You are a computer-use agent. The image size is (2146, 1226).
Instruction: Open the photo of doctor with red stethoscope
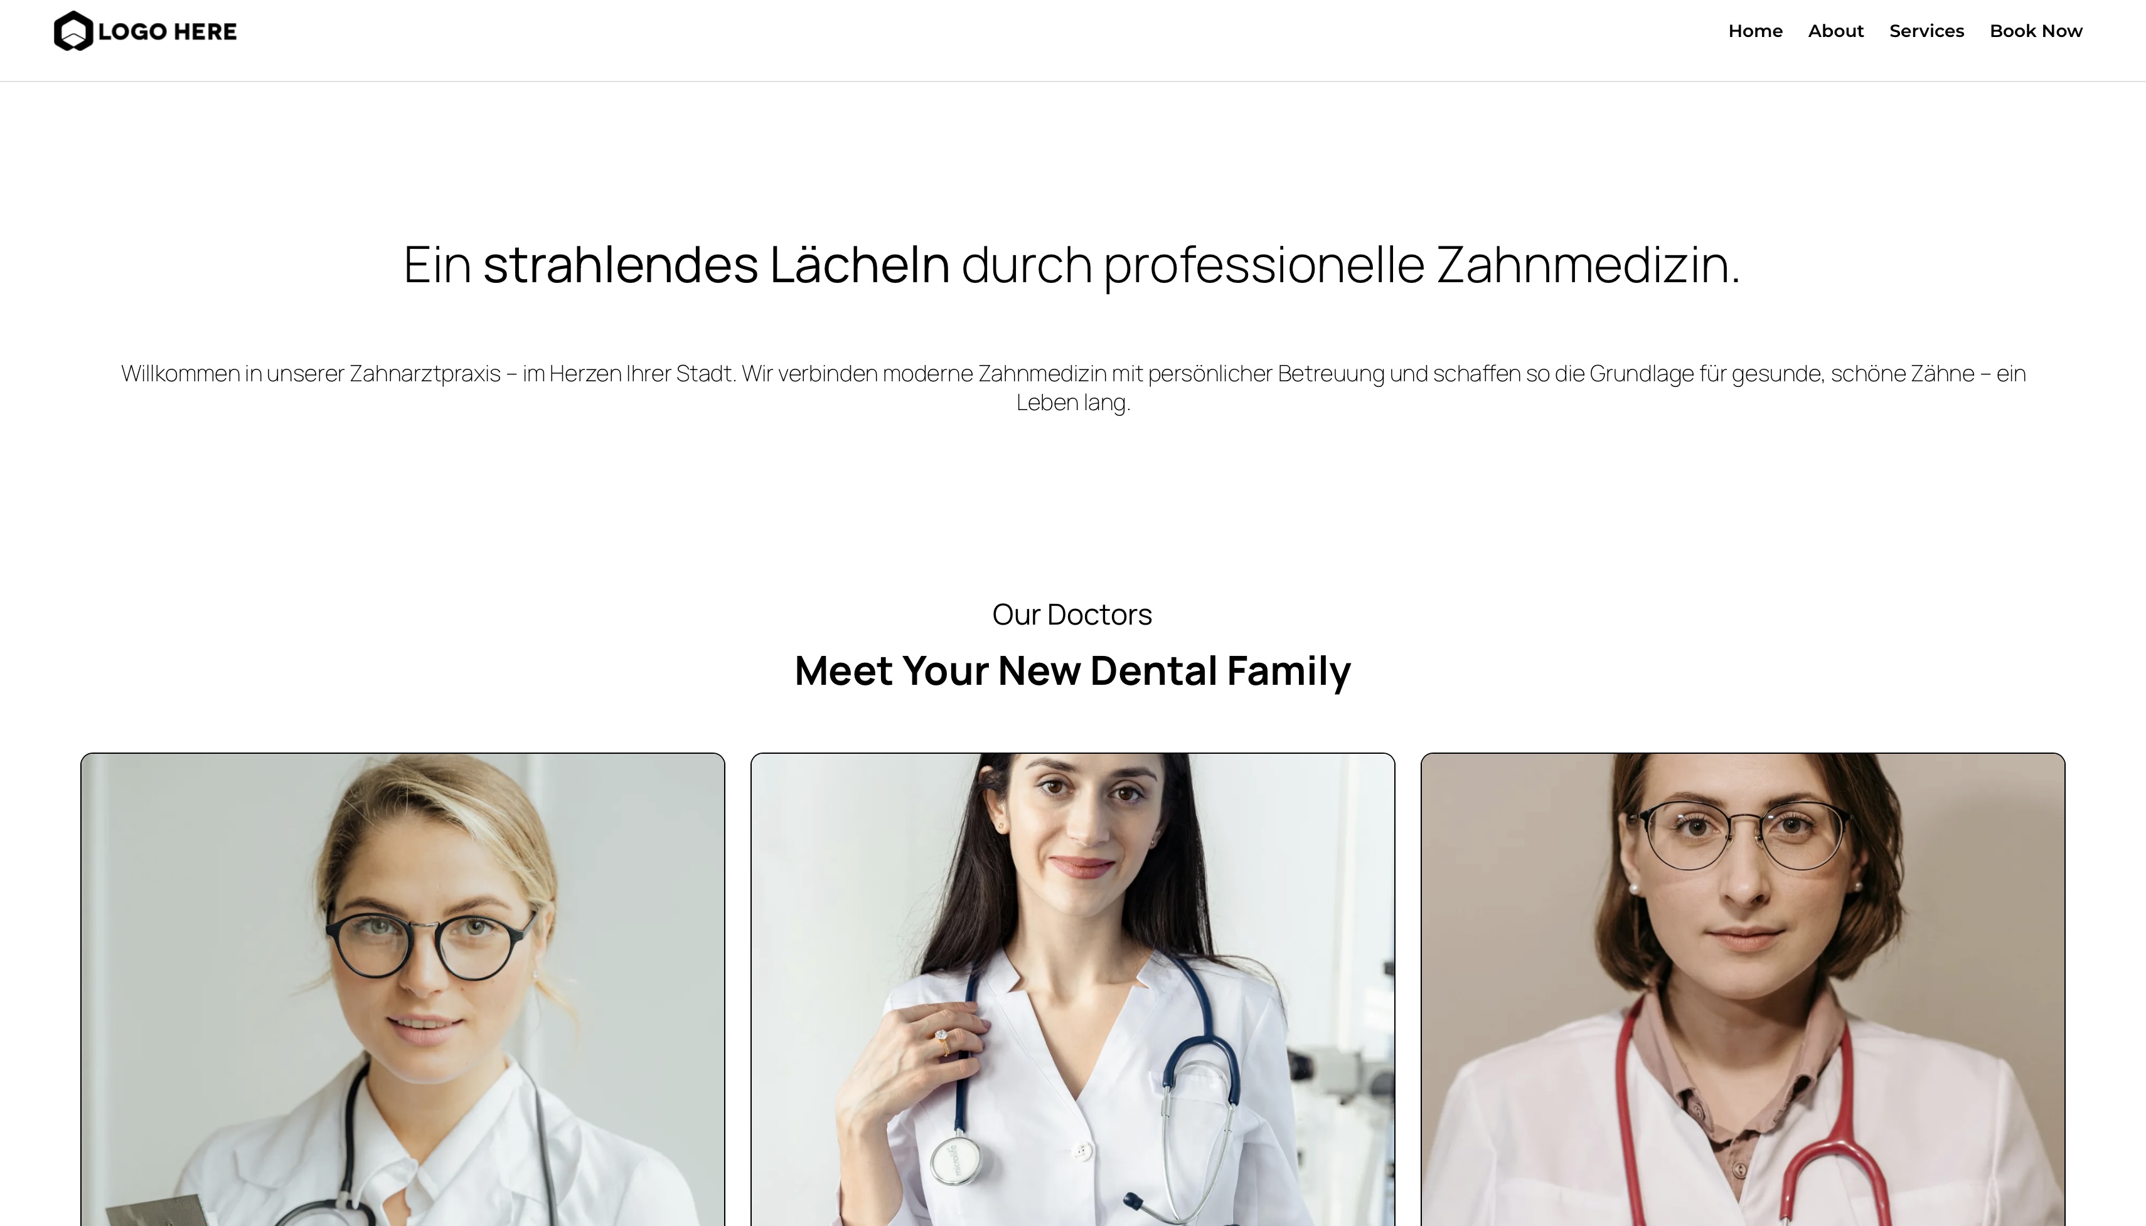pos(1743,990)
